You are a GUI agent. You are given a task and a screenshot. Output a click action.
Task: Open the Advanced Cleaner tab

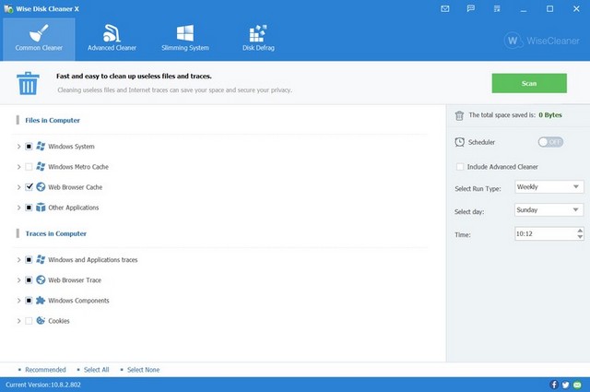pyautogui.click(x=111, y=37)
